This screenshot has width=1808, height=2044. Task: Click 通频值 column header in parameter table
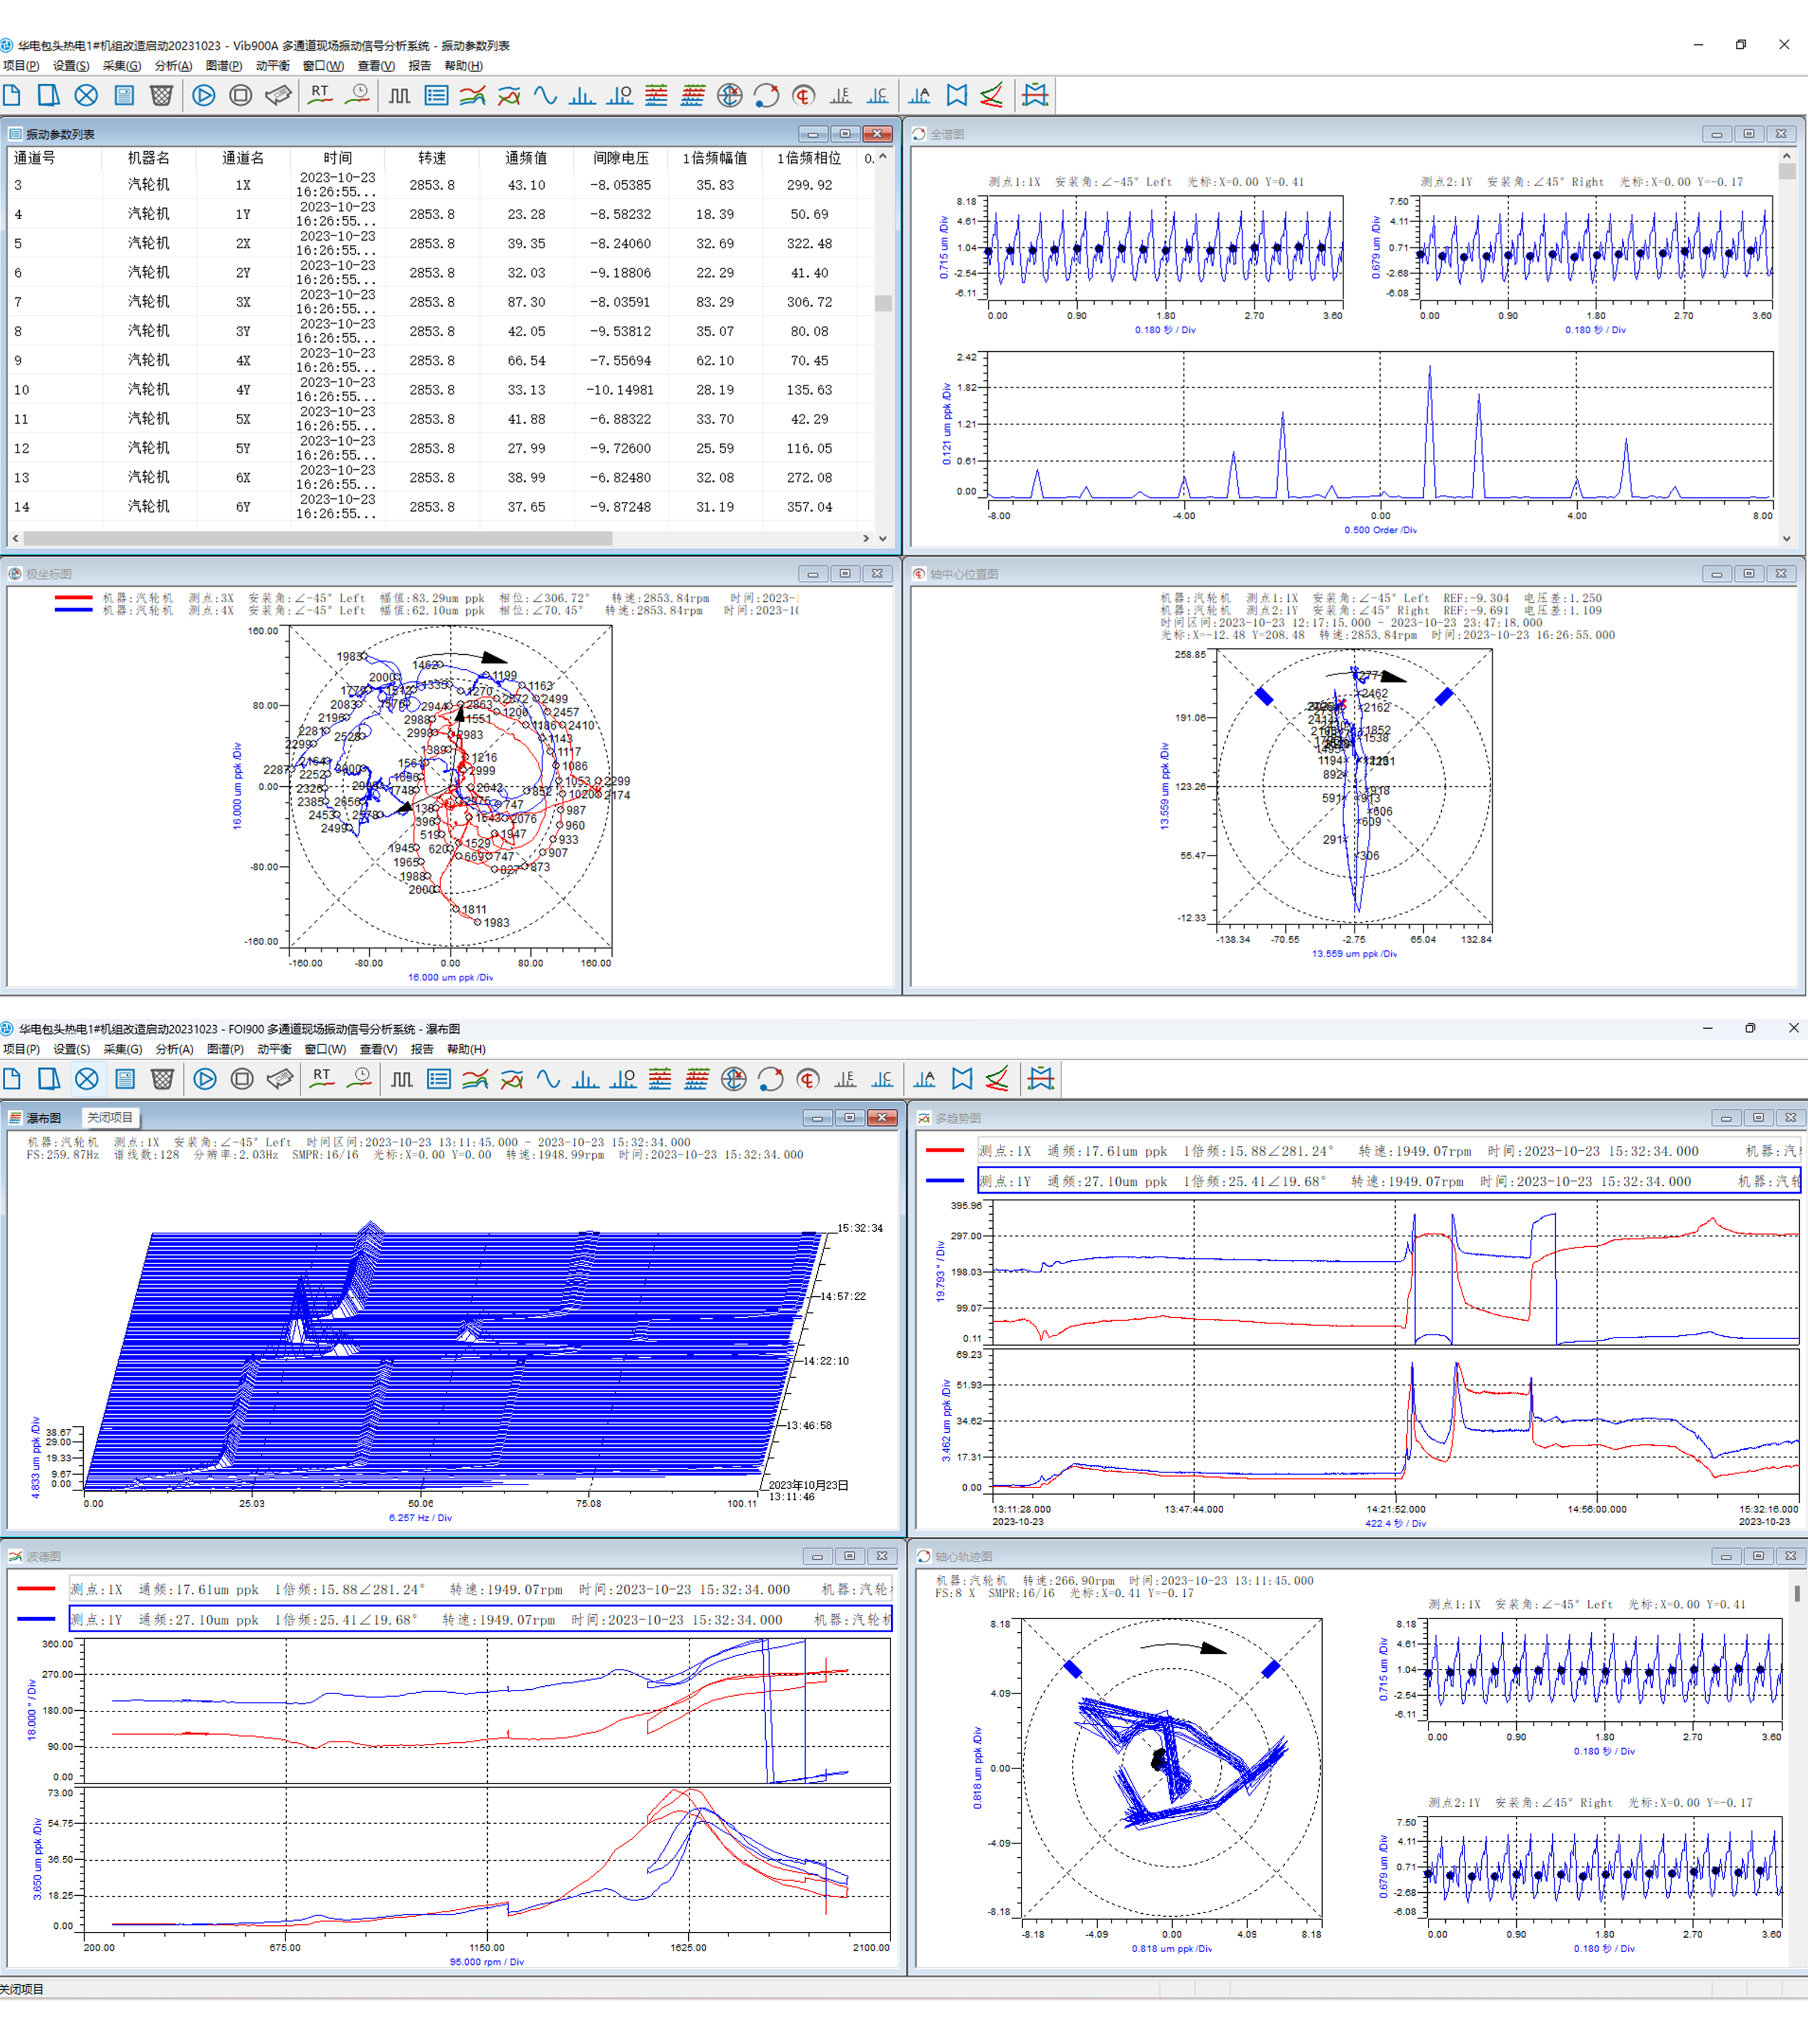(x=526, y=158)
